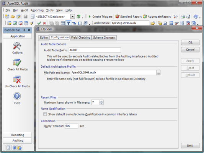
Task: Click the Audit Table Prefix input field
Action: (95, 50)
